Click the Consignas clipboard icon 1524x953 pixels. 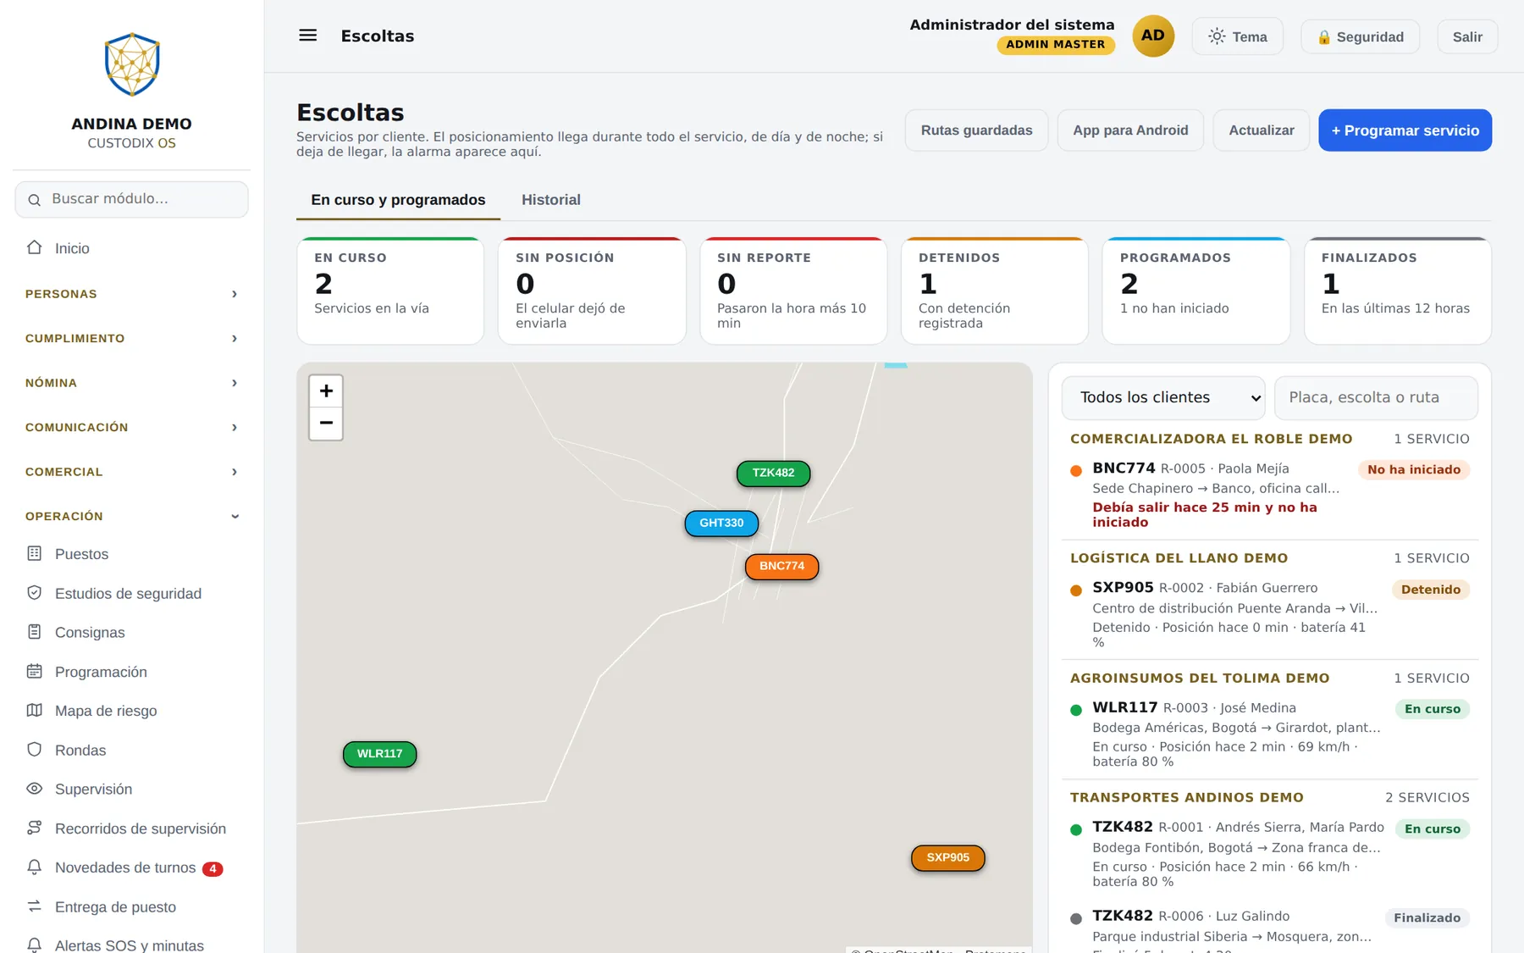pyautogui.click(x=35, y=632)
